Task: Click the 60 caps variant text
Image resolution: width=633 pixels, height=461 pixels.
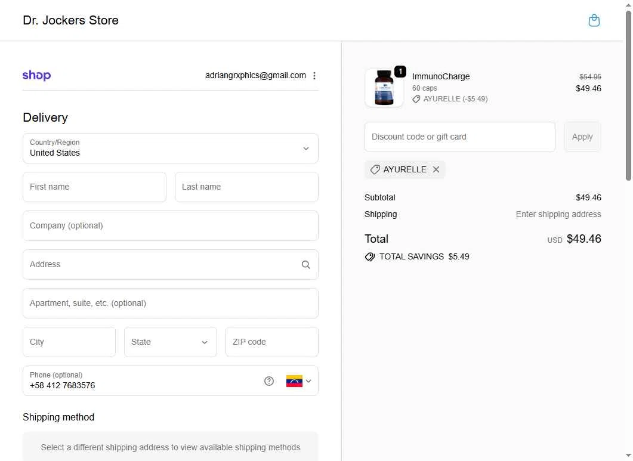Action: click(424, 88)
